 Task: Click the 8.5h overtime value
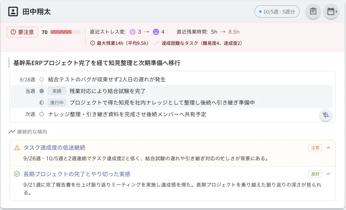tap(234, 32)
